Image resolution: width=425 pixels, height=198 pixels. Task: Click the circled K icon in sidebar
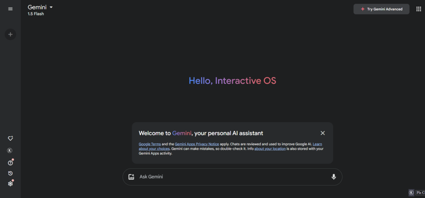[10, 151]
